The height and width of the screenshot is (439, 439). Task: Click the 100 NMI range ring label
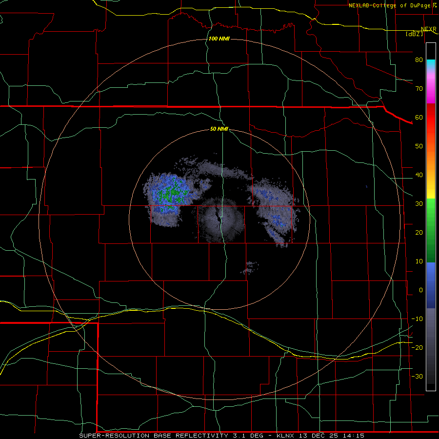click(x=219, y=39)
